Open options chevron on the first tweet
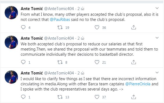The height and width of the screenshot is (103, 164). coord(157,8)
